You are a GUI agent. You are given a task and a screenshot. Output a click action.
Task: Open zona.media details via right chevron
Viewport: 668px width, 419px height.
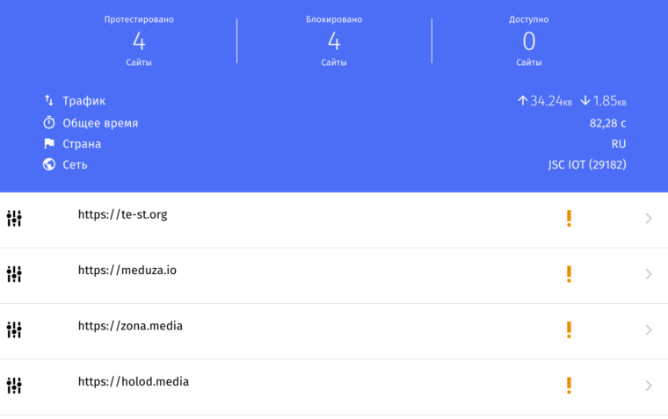tap(649, 329)
